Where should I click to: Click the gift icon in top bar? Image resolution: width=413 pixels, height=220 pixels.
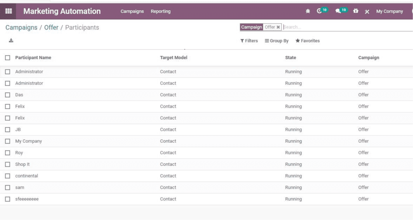pos(356,11)
